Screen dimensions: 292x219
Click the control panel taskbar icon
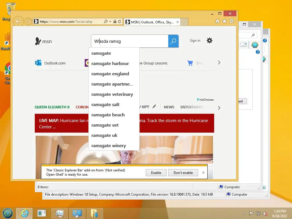tap(77, 213)
